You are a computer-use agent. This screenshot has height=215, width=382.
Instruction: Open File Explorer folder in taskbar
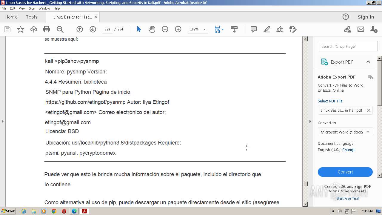point(34,211)
